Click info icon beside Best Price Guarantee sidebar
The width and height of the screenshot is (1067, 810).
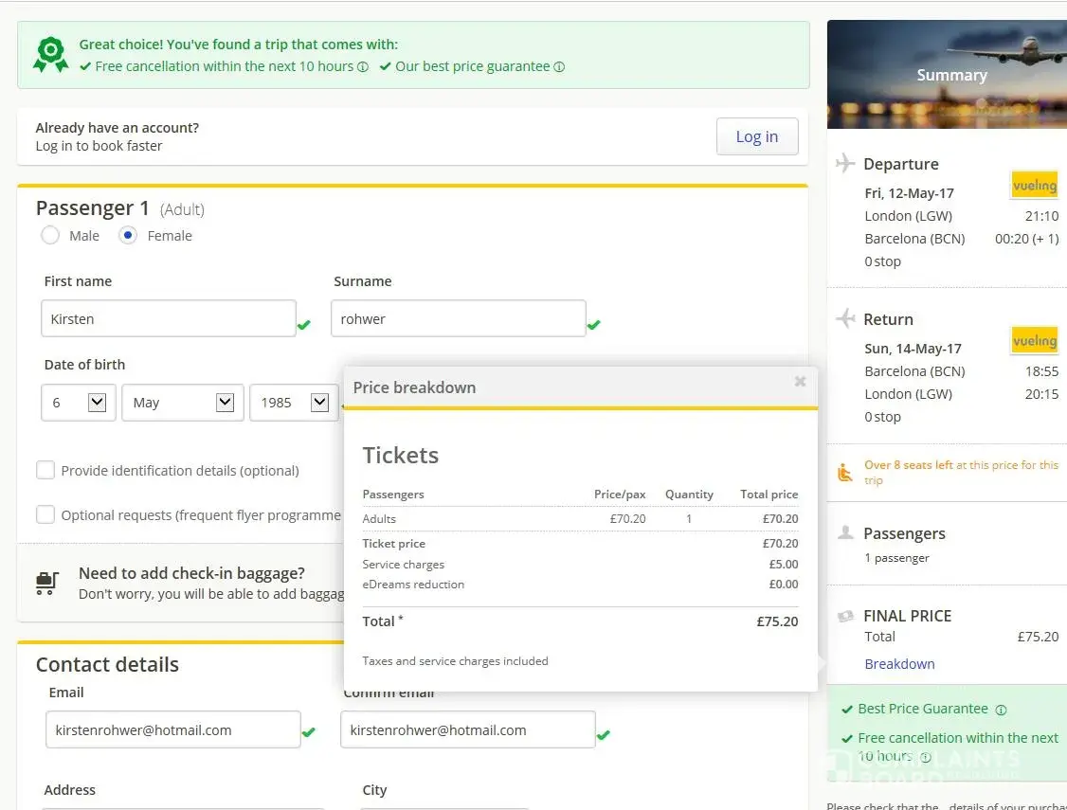coord(1001,710)
